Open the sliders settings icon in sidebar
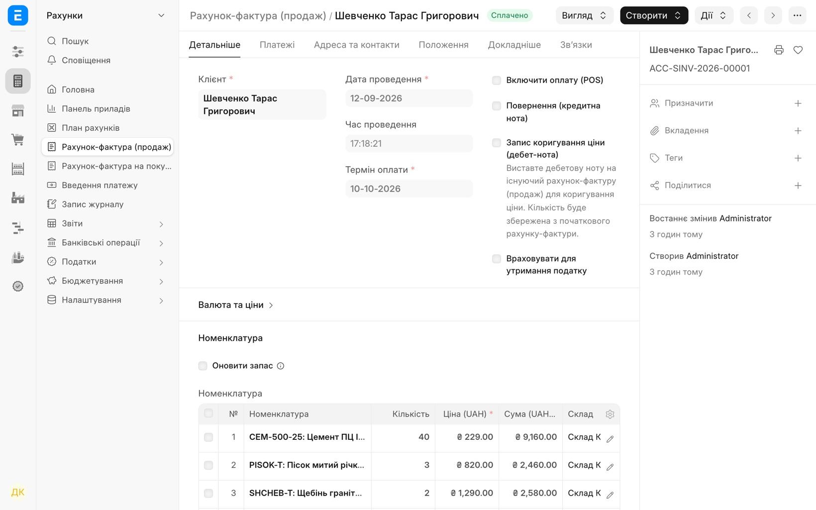 (x=18, y=52)
